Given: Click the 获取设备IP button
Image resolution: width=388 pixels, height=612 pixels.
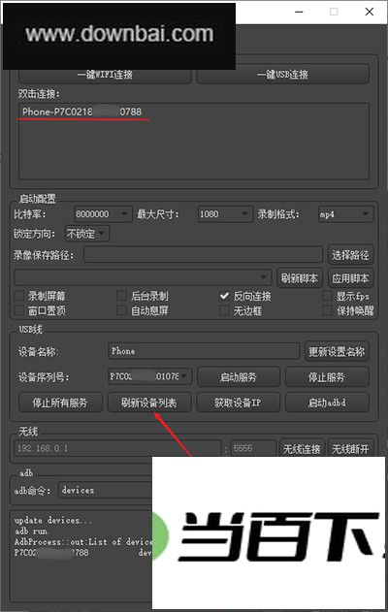Looking at the screenshot, I should (x=238, y=403).
